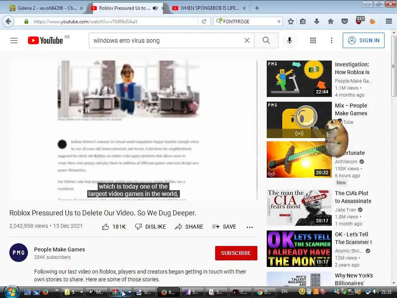Run the YouTube search with magnifier button
The image size is (397, 298).
pos(266,40)
